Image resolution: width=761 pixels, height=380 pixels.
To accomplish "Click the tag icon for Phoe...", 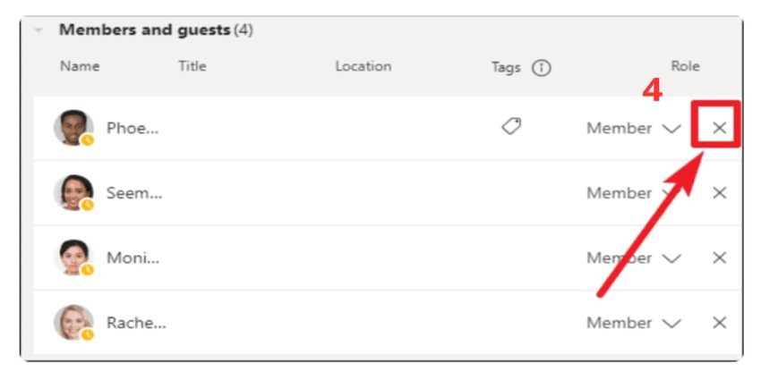I will point(511,128).
